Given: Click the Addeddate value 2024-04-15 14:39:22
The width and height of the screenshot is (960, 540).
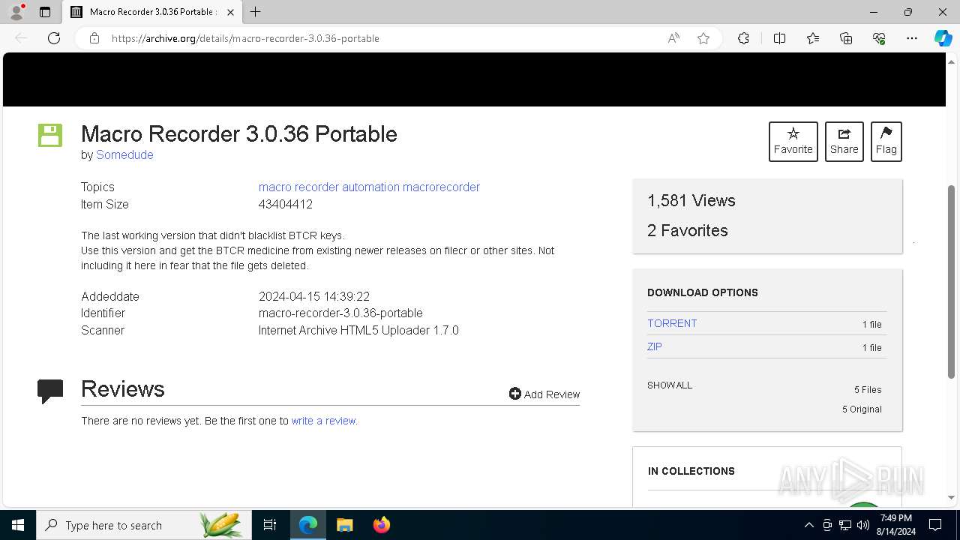Looking at the screenshot, I should (314, 296).
